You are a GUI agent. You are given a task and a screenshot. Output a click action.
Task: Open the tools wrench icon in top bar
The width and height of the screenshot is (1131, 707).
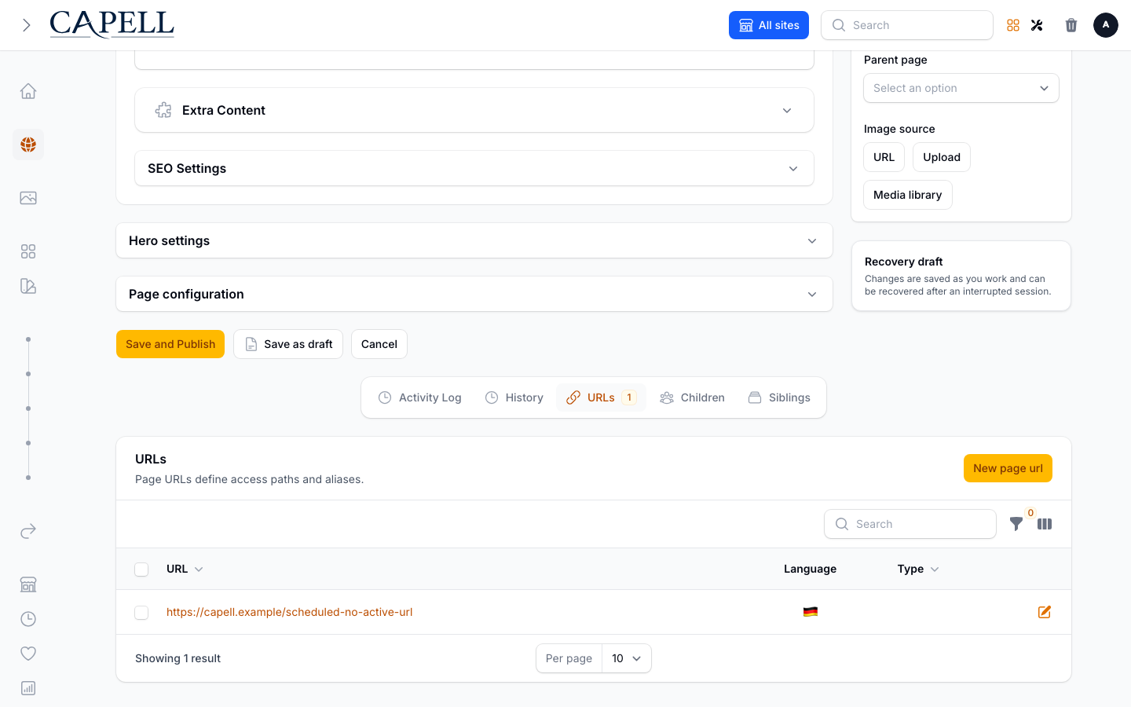(x=1037, y=25)
